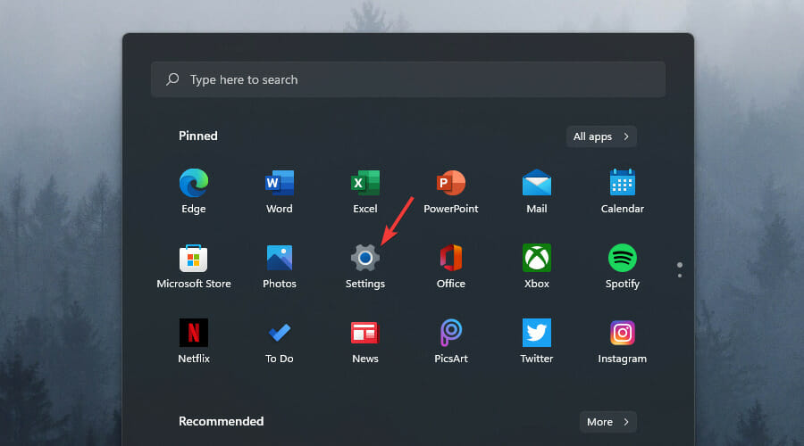
Task: Open the Excel app
Action: pos(365,183)
